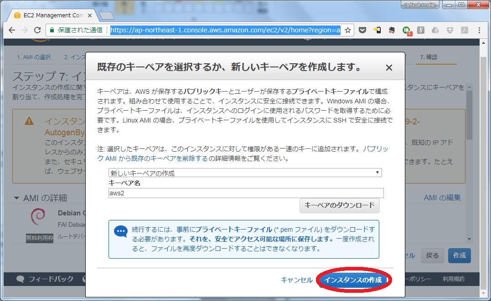Open the remove existing key pairs link

(243, 153)
